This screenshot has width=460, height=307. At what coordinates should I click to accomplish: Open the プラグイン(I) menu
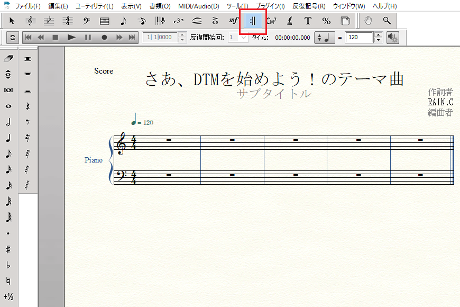[270, 6]
